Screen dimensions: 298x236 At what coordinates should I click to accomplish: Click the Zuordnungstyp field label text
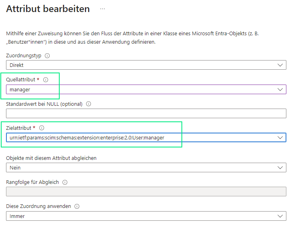pos(24,56)
